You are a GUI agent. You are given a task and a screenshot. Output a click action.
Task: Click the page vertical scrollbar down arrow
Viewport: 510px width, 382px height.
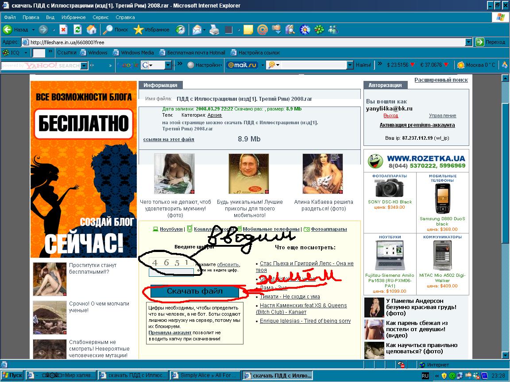coord(505,355)
